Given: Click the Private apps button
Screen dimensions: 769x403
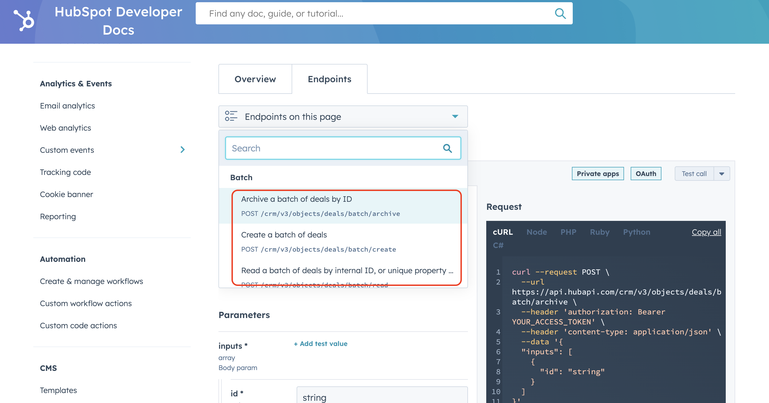Looking at the screenshot, I should tap(598, 174).
